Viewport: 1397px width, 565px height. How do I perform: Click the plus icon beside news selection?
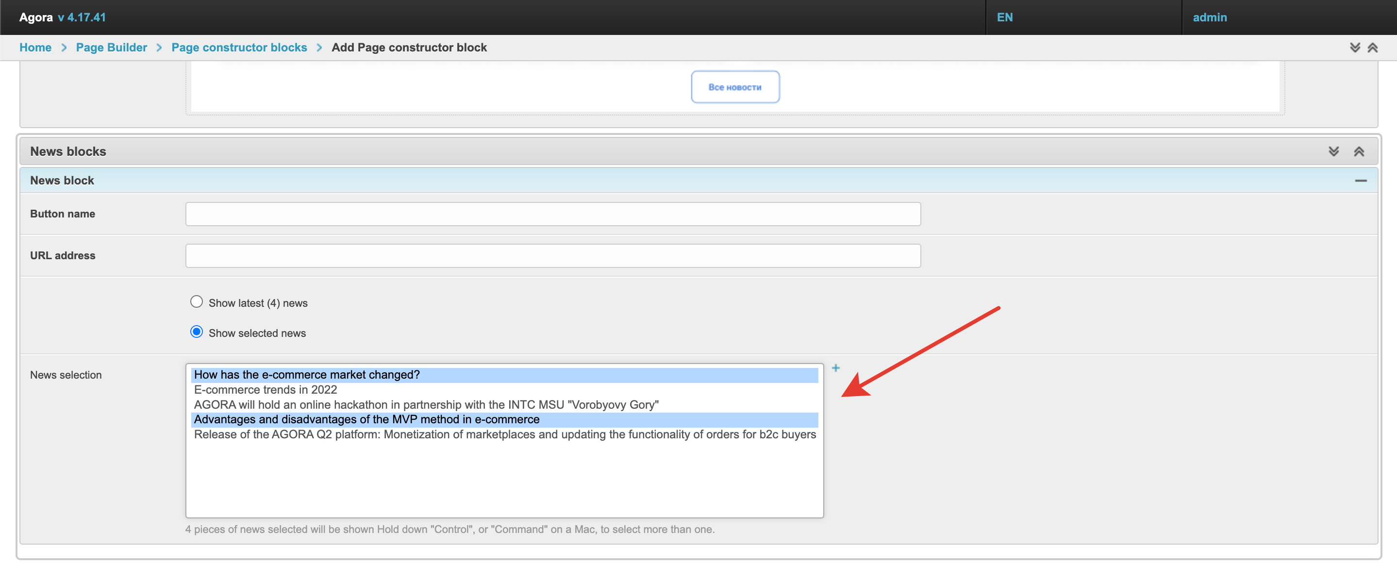tap(835, 368)
